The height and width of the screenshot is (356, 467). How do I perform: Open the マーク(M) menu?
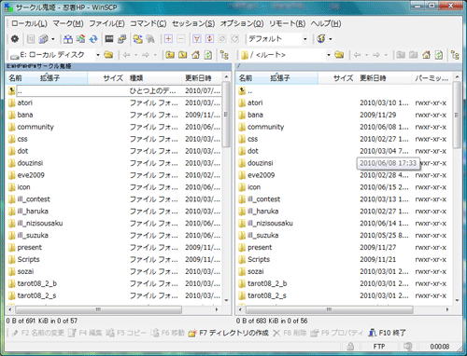tap(68, 23)
